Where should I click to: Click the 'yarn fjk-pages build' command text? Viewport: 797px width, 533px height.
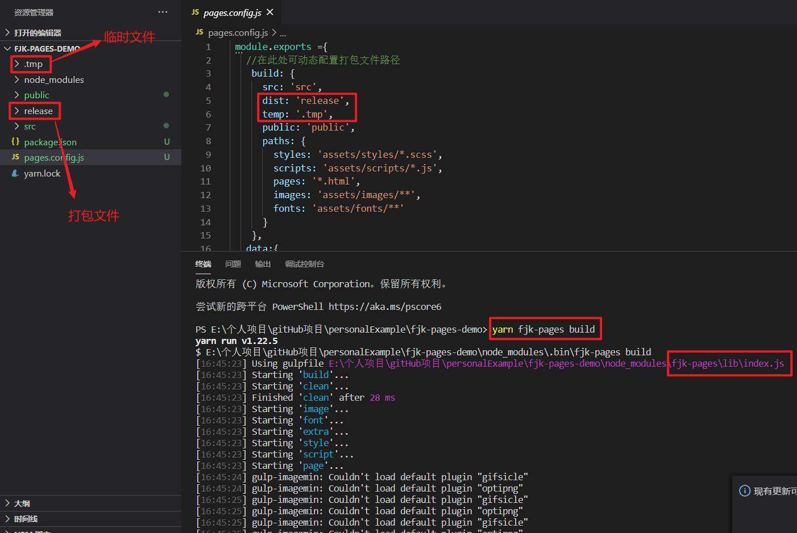[x=543, y=329]
